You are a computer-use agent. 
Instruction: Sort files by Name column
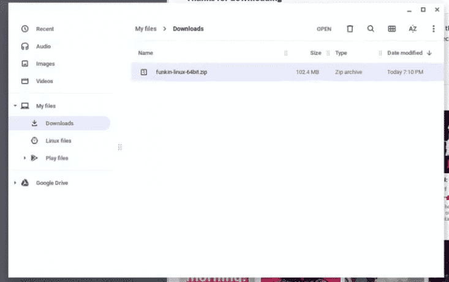(145, 53)
